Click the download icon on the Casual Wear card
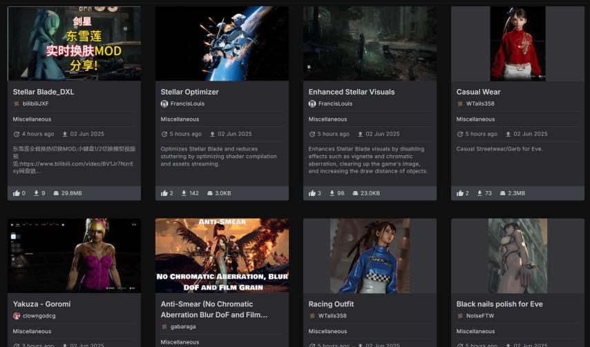Viewport: 590px width, 347px height. point(479,193)
